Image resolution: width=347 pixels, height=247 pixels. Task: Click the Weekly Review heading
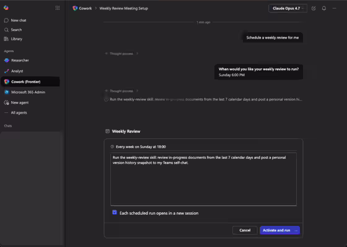click(126, 132)
